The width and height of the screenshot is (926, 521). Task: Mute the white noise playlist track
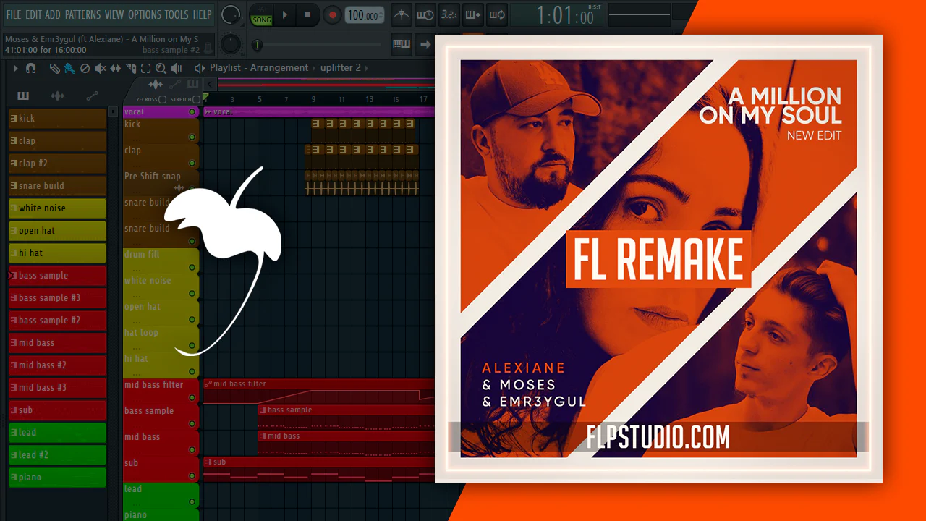192,293
